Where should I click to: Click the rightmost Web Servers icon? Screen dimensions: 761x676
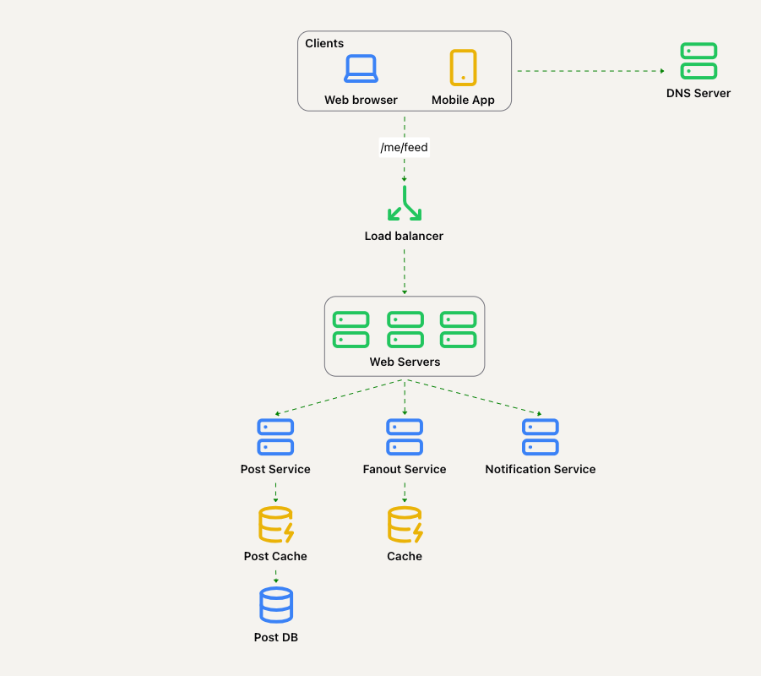(458, 330)
